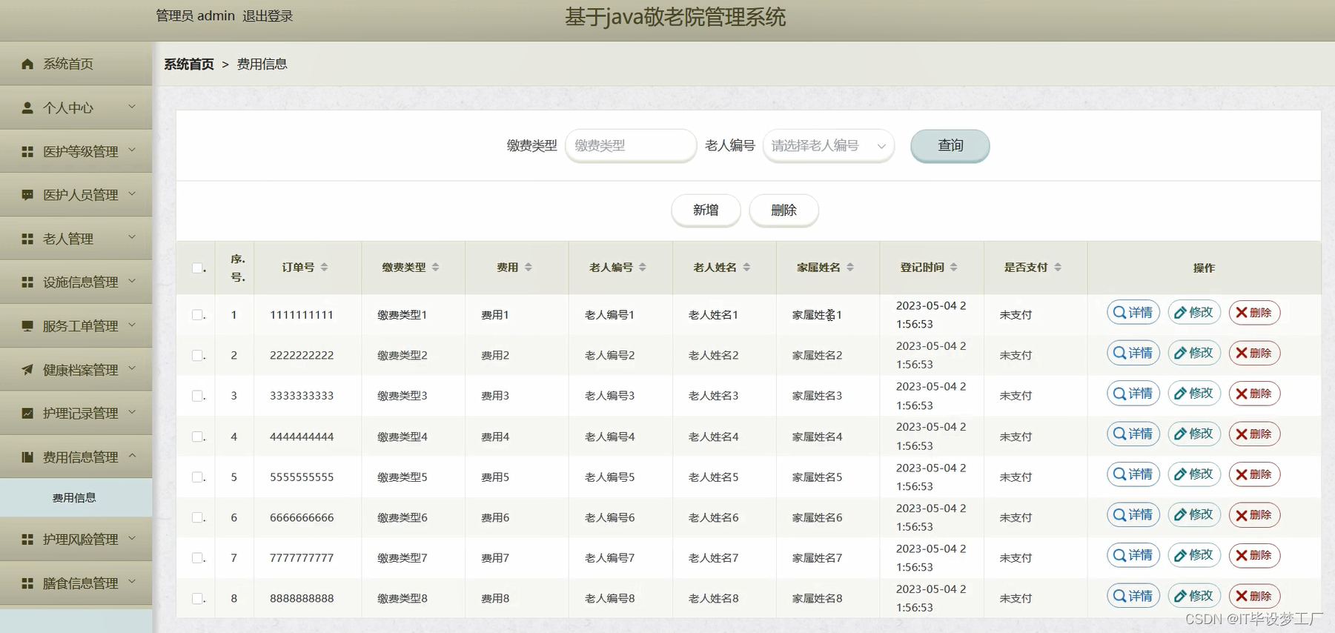Click the grid icon beside 膳食信息管理
This screenshot has height=633, width=1335.
[27, 583]
